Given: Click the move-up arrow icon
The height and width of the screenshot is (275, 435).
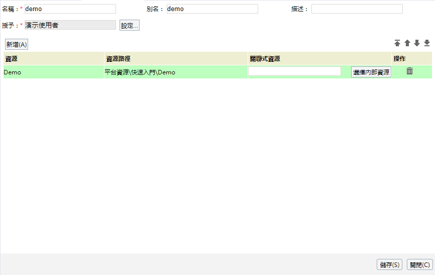Looking at the screenshot, I should point(407,43).
